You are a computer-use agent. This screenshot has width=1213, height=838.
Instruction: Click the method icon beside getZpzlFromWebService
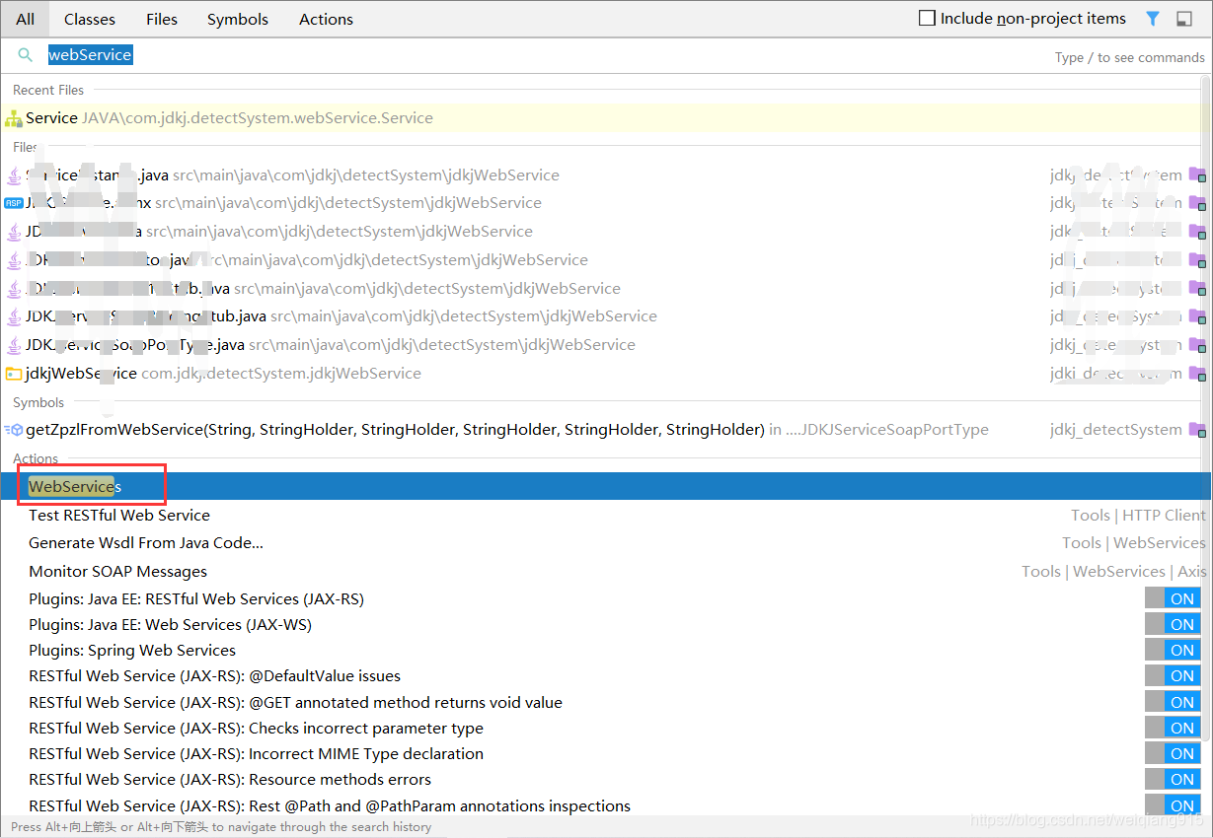pyautogui.click(x=13, y=429)
